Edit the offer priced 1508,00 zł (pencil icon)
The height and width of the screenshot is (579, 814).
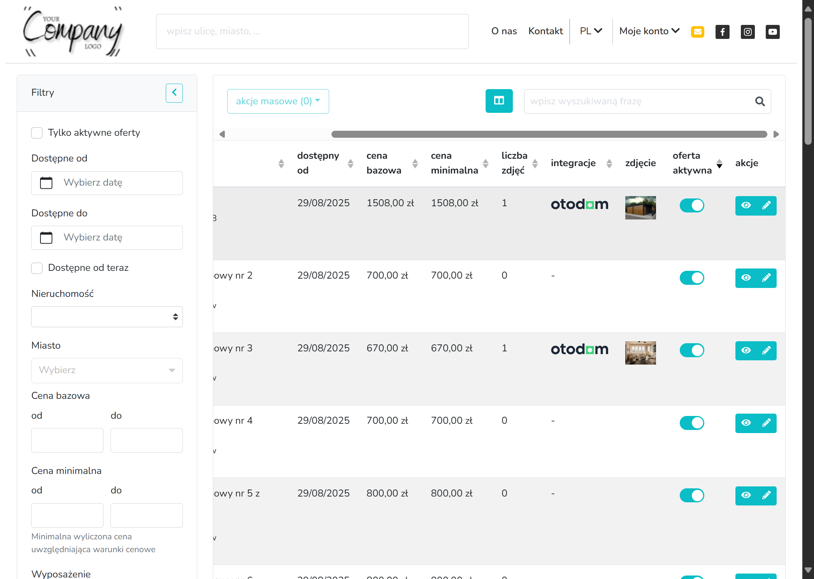[766, 205]
